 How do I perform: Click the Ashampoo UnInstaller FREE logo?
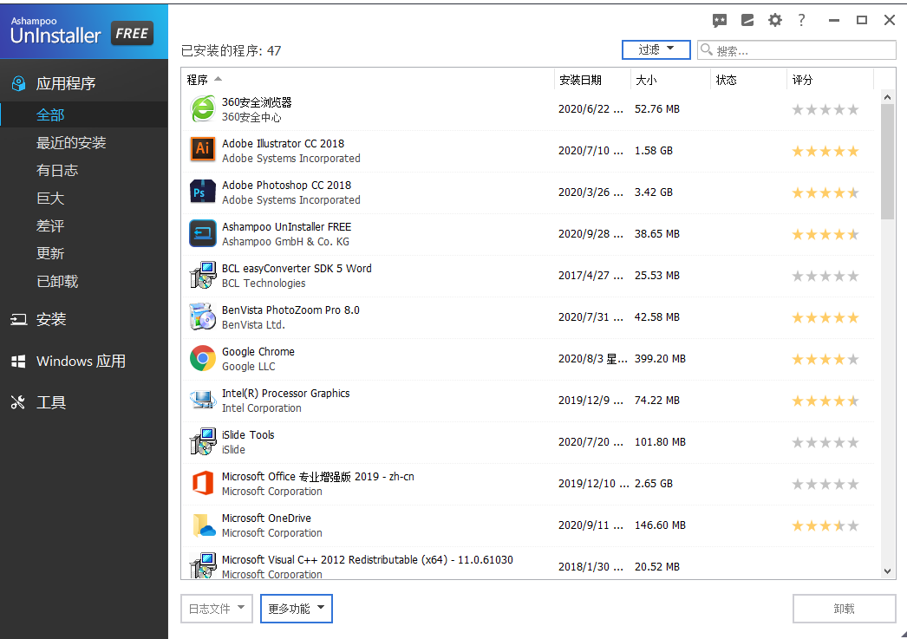tap(82, 32)
